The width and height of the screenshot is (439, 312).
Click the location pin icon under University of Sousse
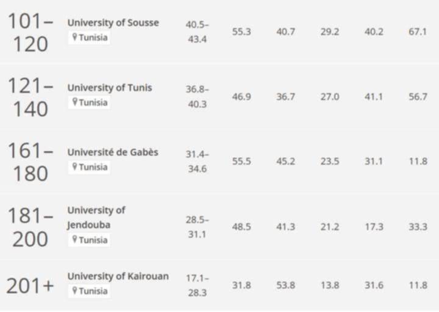click(74, 37)
